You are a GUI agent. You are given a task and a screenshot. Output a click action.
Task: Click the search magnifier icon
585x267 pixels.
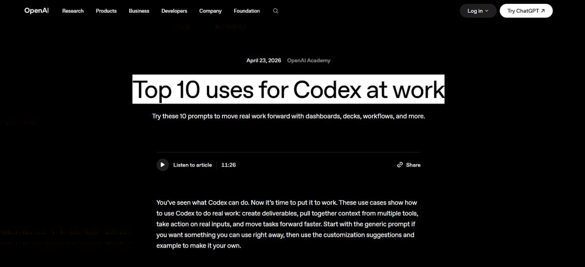coord(276,11)
